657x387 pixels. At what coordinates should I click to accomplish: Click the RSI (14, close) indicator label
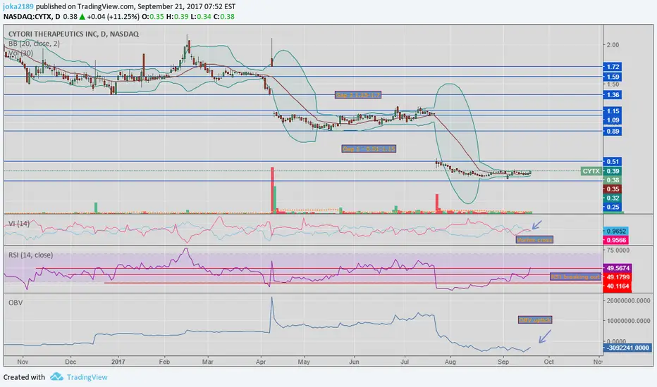click(30, 255)
